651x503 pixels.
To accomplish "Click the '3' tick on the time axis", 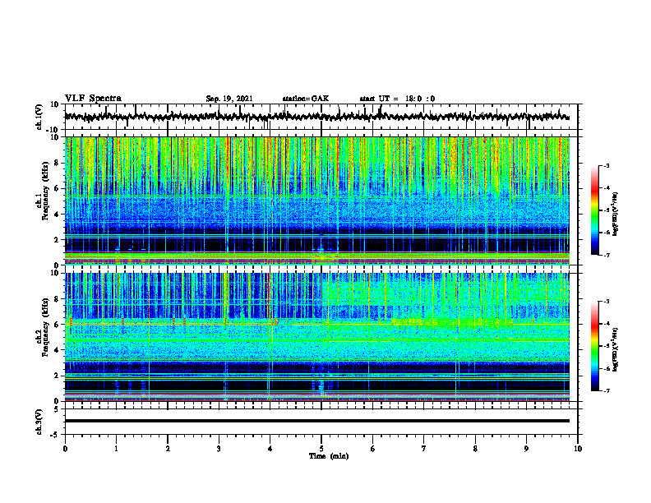I will [x=219, y=449].
